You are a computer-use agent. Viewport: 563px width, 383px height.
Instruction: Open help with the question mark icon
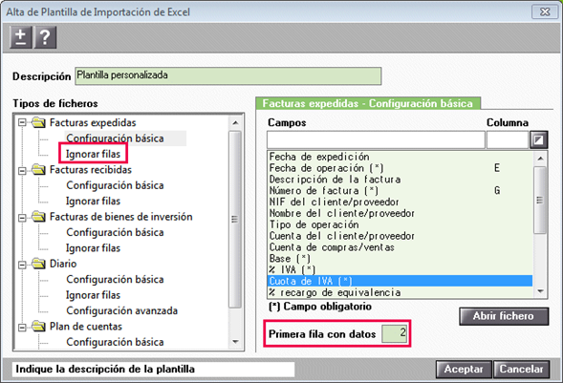pyautogui.click(x=45, y=37)
